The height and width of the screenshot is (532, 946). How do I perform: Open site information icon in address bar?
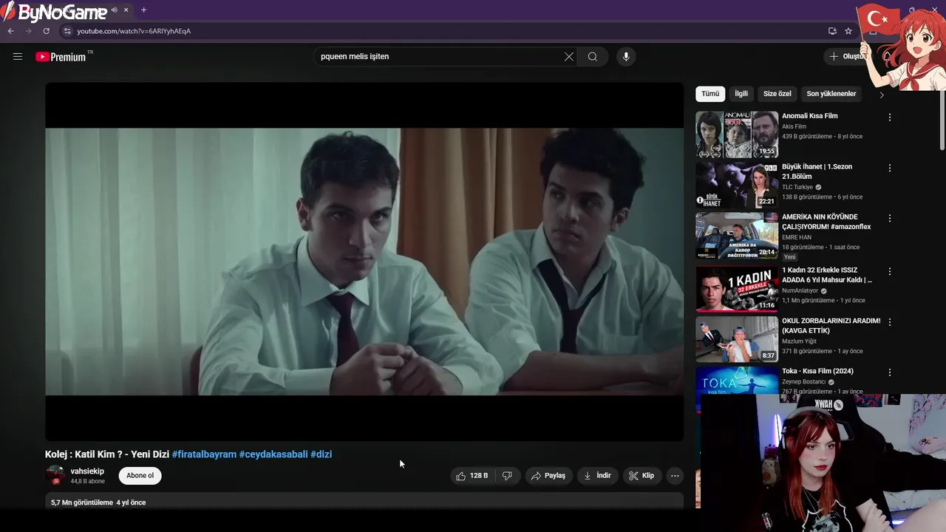coord(67,31)
